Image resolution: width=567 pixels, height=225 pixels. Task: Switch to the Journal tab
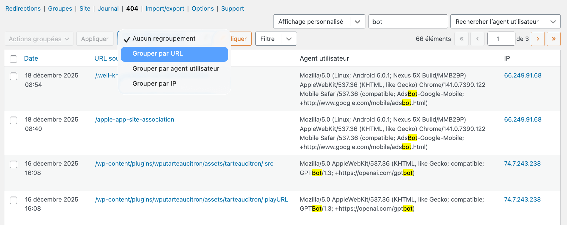click(108, 8)
